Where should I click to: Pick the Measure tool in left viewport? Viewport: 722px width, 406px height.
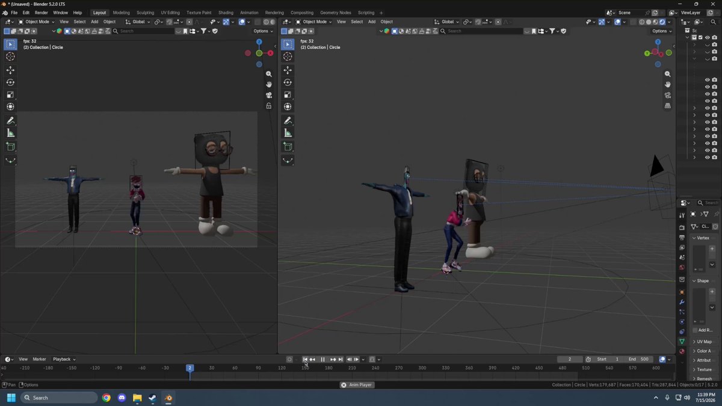click(x=10, y=133)
